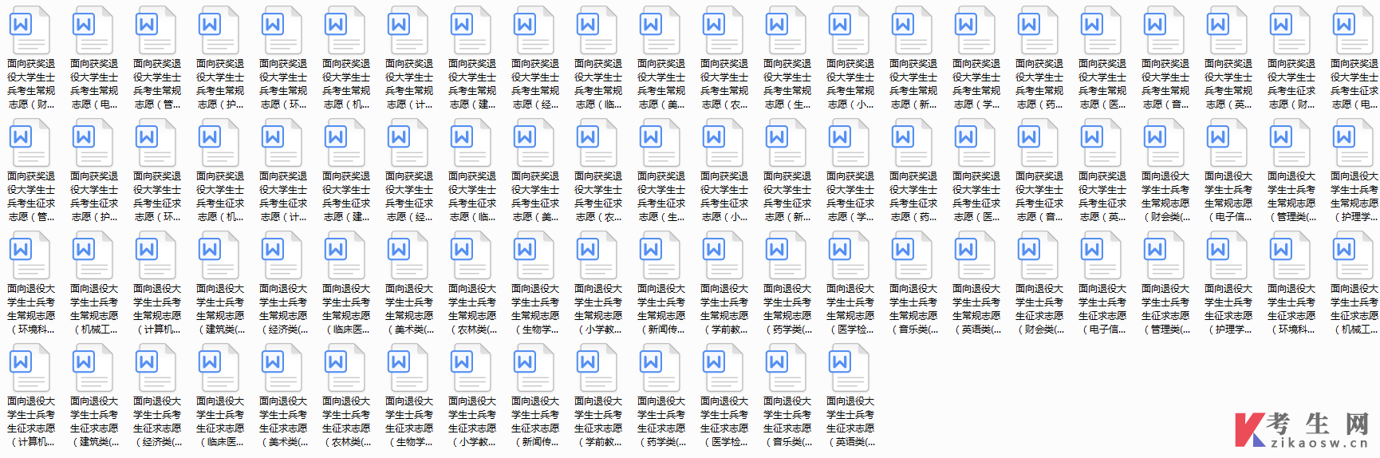1380x458 pixels.
Task: Click file name 退役大学生…常规志愿（电子信…
Action: click(x=1228, y=196)
